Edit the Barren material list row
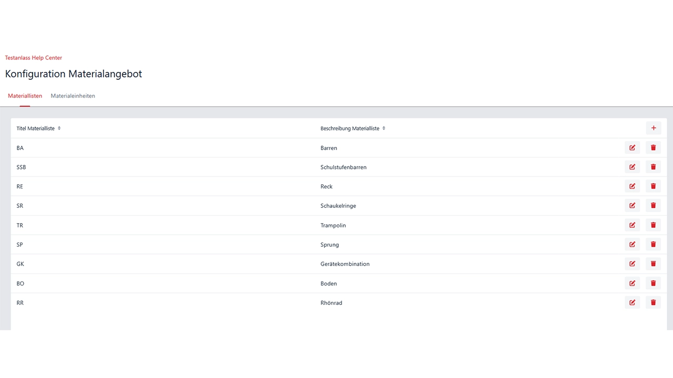This screenshot has height=378, width=673. tap(632, 148)
